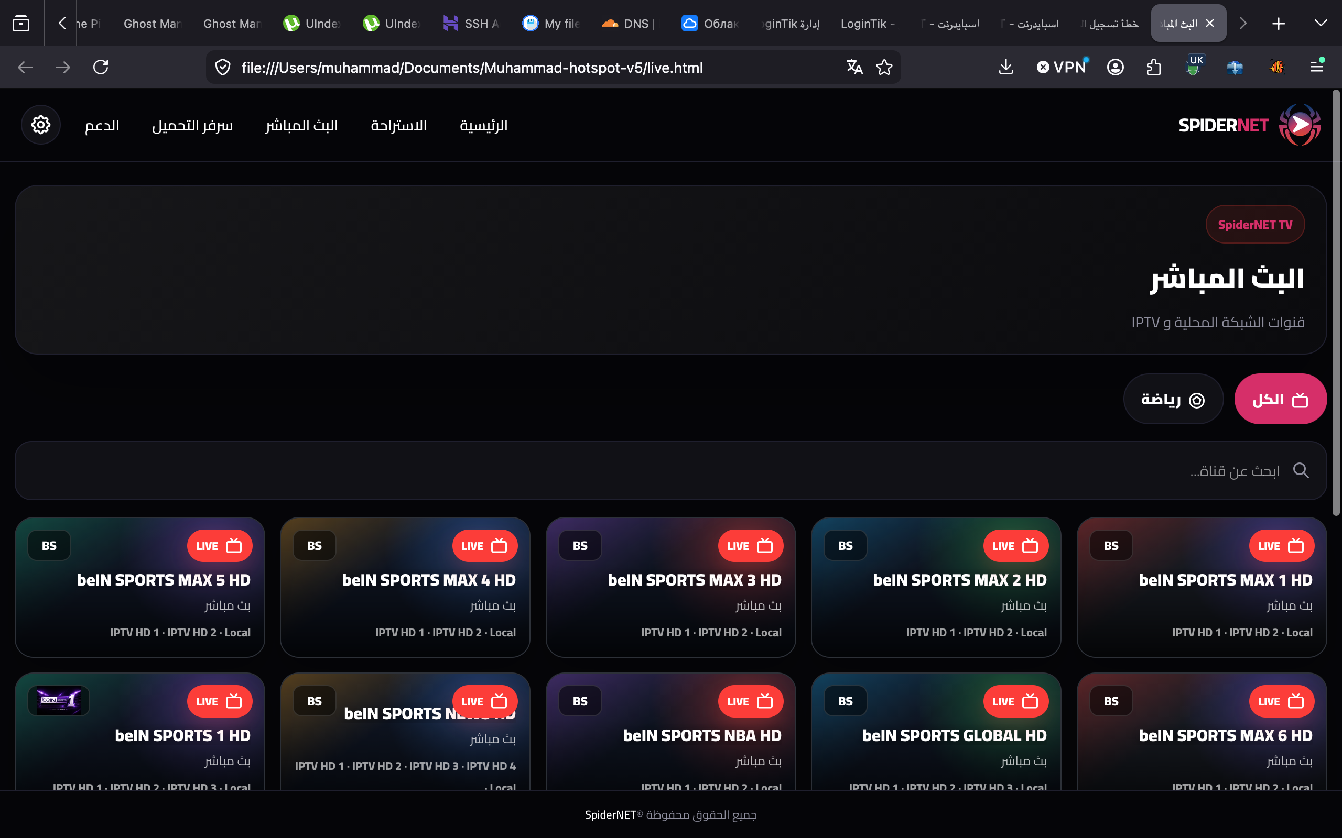Bookmark this page with the star icon

point(884,68)
